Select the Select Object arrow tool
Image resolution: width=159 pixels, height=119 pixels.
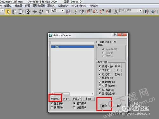[x=8, y=11]
